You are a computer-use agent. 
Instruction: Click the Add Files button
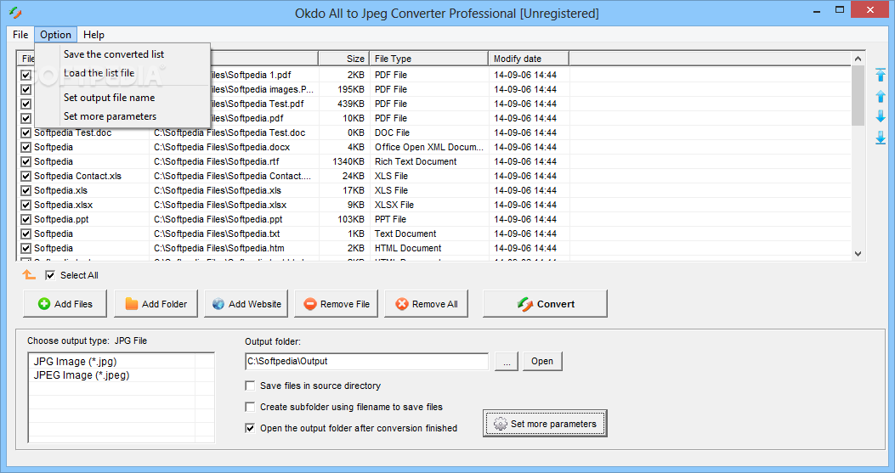(x=65, y=304)
